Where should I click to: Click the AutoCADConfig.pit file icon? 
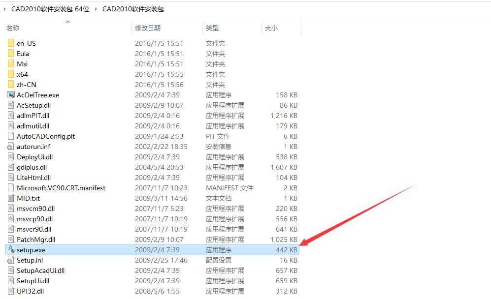tap(11, 136)
